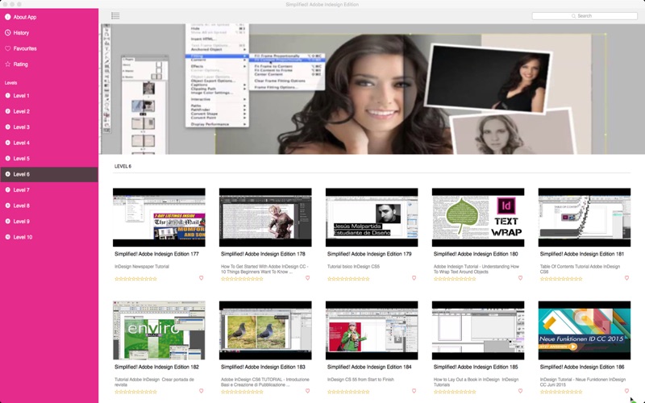Click title 'Simplified! Adobe Indesign Edition 181'
Viewport: 645px width, 403px height.
coord(581,254)
